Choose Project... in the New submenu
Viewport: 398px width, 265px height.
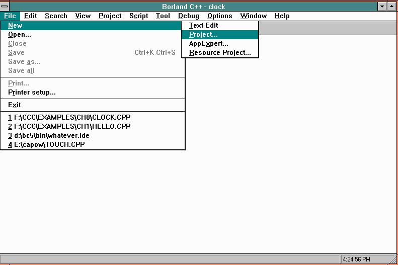point(220,35)
